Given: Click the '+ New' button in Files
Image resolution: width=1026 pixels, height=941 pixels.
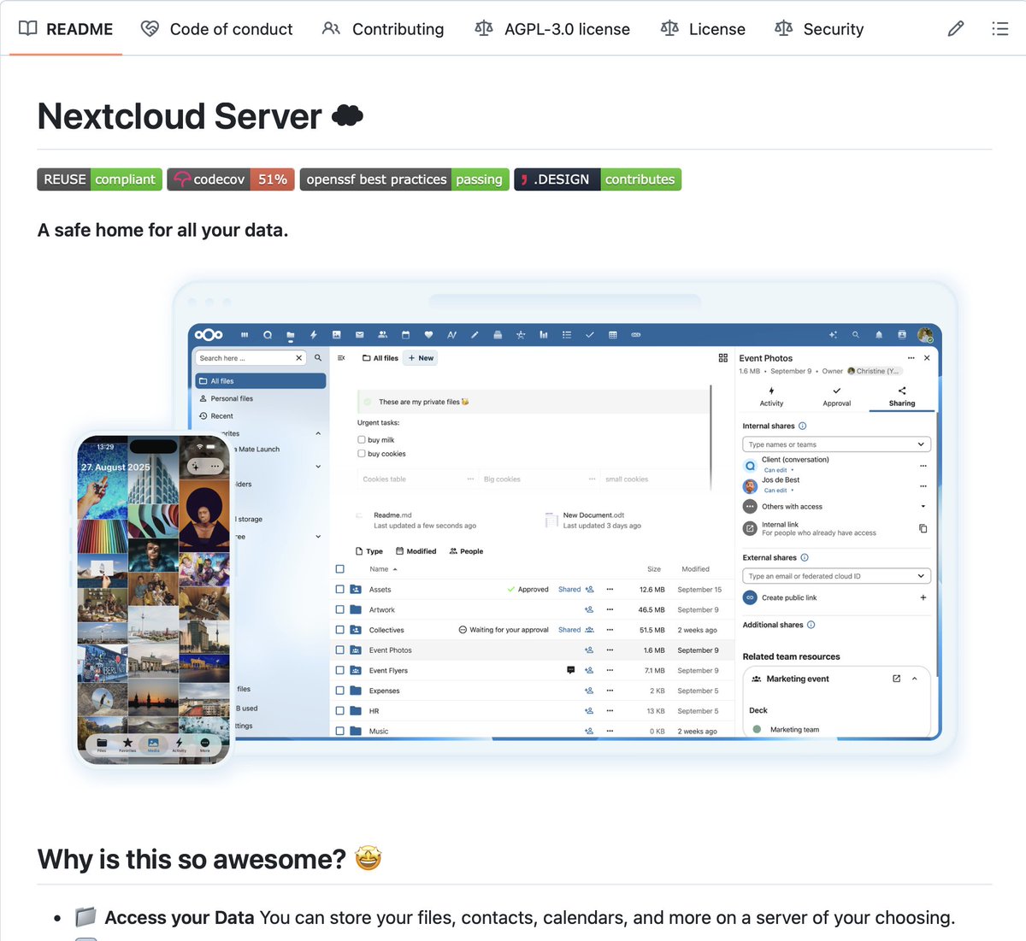Looking at the screenshot, I should click(x=421, y=358).
